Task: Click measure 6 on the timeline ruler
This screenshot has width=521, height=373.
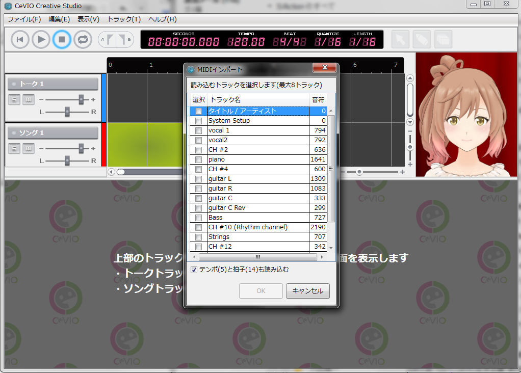Action: [x=355, y=65]
